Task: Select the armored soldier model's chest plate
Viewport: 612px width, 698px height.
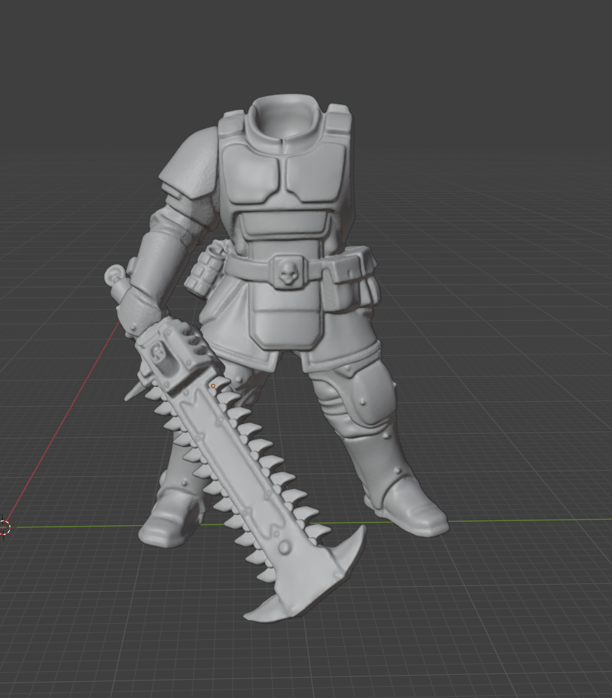Action: click(x=283, y=176)
